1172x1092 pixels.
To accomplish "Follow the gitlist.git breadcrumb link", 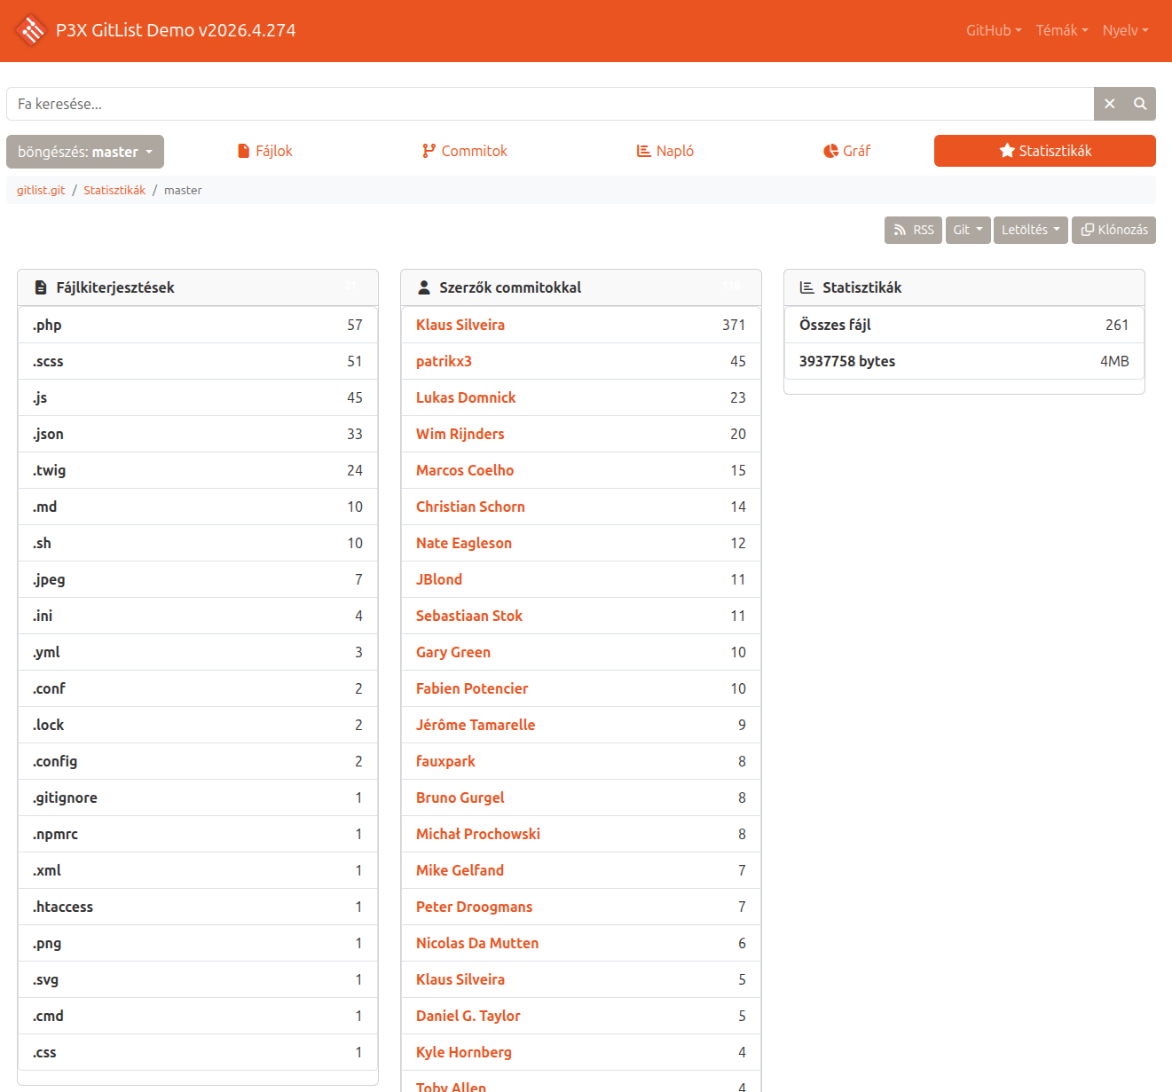I will click(40, 190).
